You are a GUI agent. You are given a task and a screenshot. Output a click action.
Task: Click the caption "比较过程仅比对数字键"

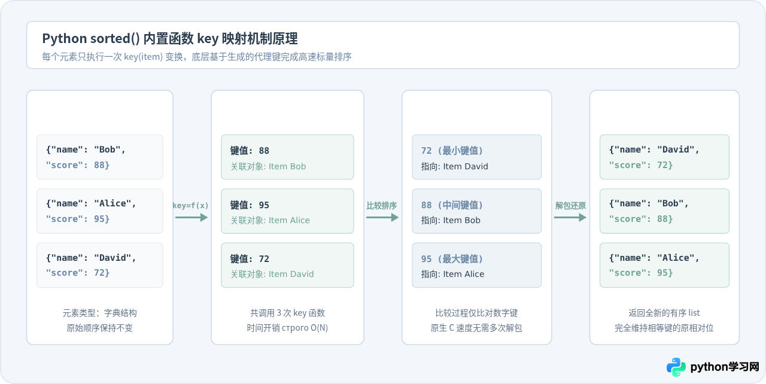(x=477, y=313)
